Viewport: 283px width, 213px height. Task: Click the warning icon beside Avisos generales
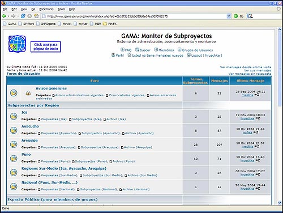28,93
